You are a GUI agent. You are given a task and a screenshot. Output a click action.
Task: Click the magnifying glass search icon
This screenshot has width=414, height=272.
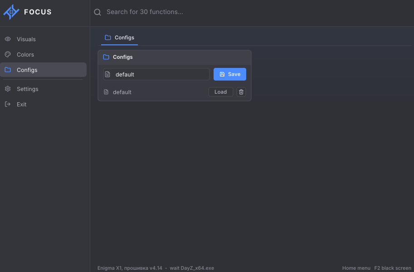[x=97, y=12]
